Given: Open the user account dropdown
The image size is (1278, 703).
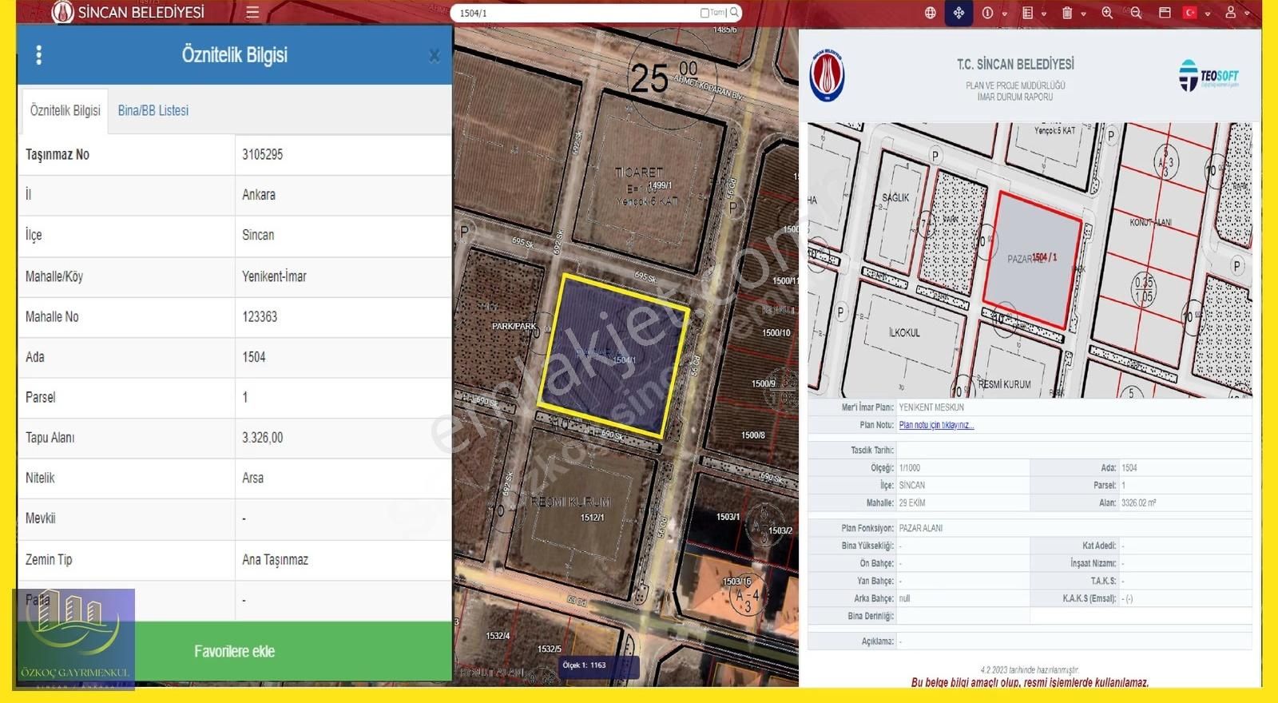Looking at the screenshot, I should pyautogui.click(x=1246, y=14).
